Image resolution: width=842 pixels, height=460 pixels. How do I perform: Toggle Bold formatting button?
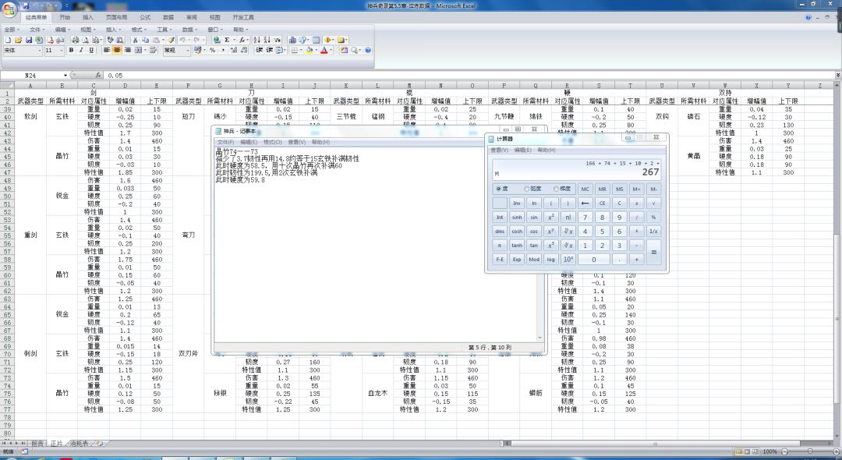pyautogui.click(x=71, y=50)
